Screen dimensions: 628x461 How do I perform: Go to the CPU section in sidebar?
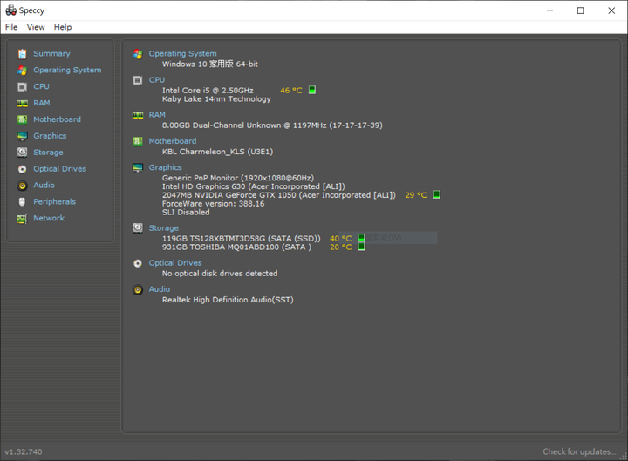41,86
